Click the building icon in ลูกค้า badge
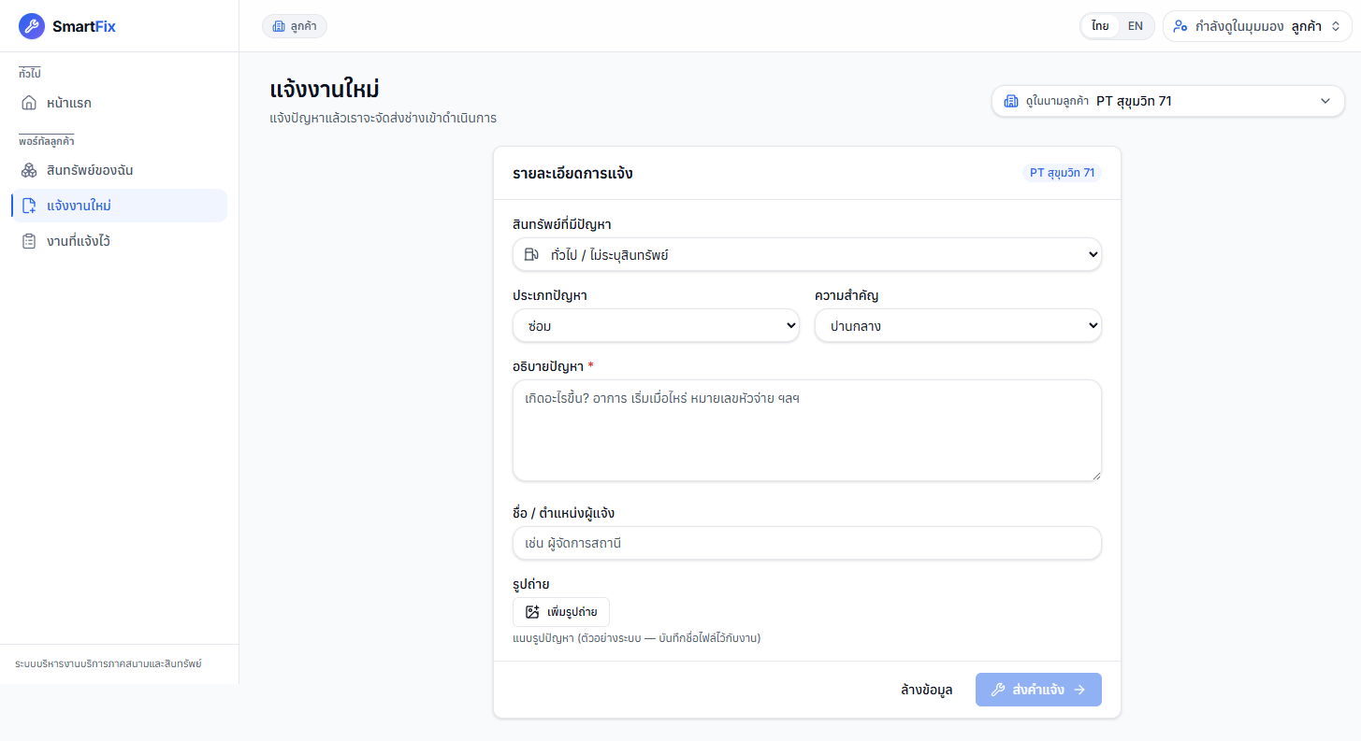1361x741 pixels. pyautogui.click(x=279, y=26)
